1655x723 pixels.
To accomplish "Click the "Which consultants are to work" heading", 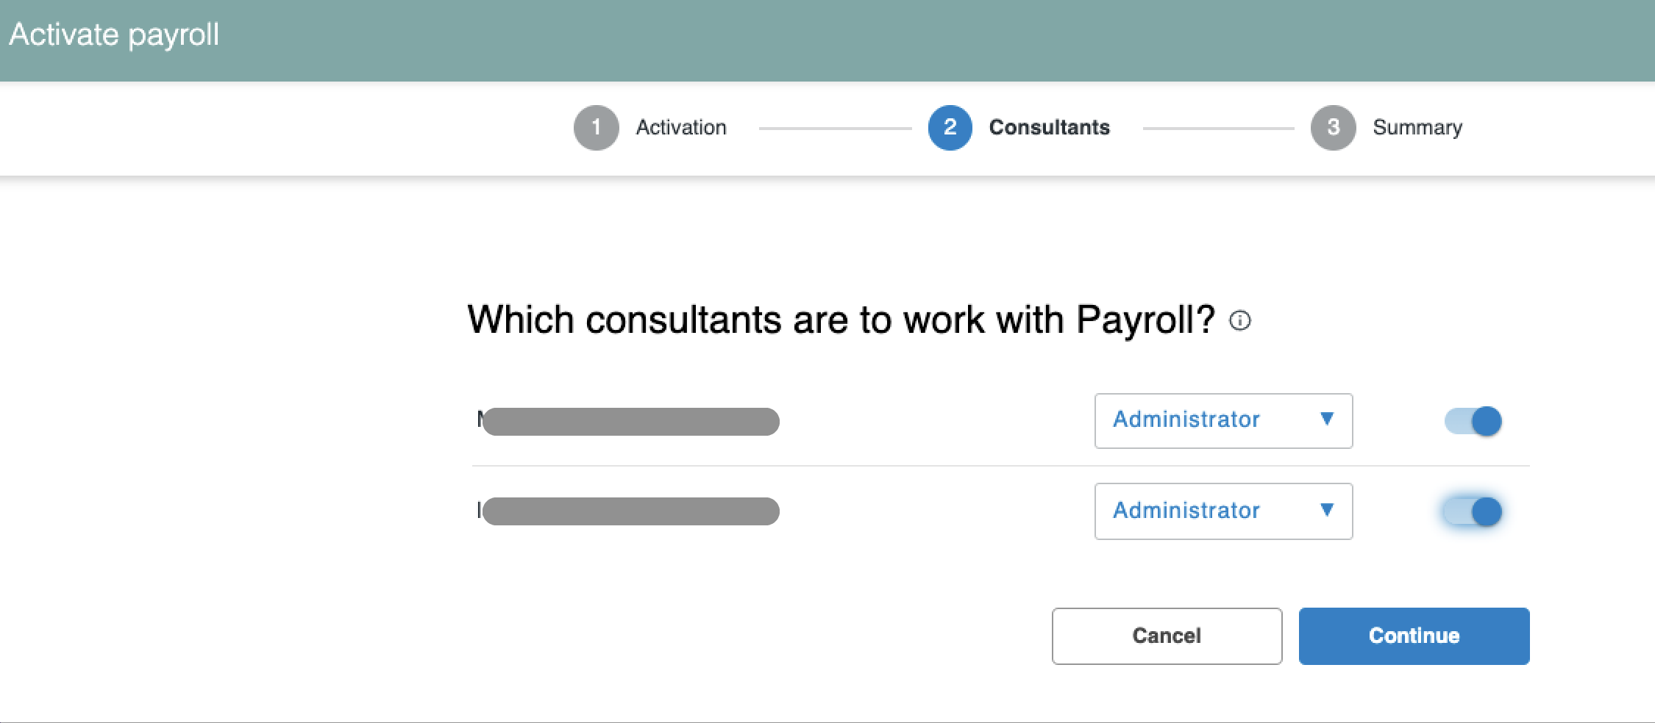I will pos(841,320).
